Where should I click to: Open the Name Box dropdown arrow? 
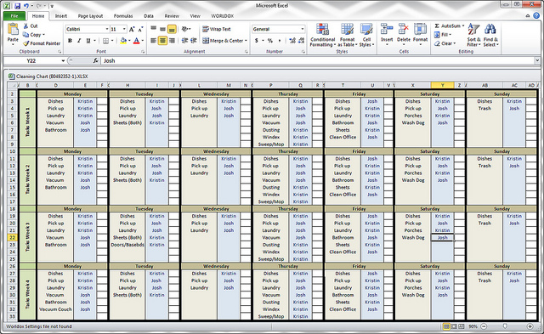pyautogui.click(x=63, y=60)
